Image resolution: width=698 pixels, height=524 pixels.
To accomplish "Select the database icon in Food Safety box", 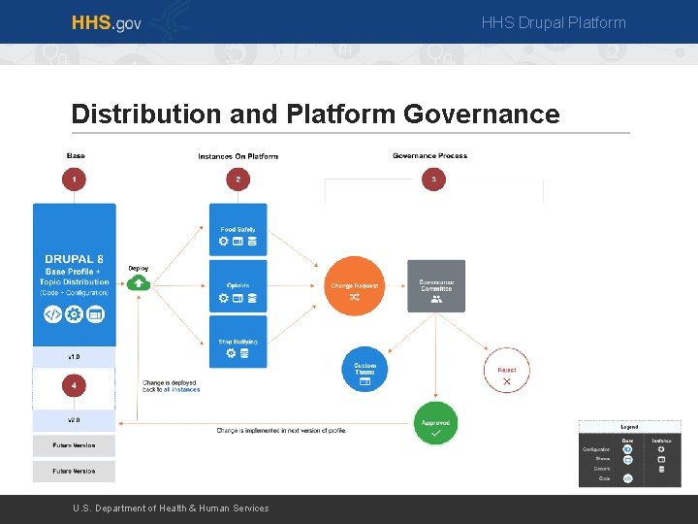I will click(252, 241).
